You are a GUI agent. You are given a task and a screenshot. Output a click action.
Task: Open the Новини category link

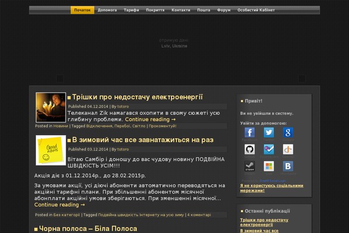pos(60,126)
